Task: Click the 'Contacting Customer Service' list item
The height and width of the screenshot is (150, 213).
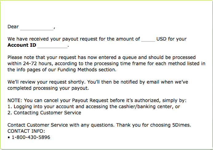Action: click(x=44, y=113)
